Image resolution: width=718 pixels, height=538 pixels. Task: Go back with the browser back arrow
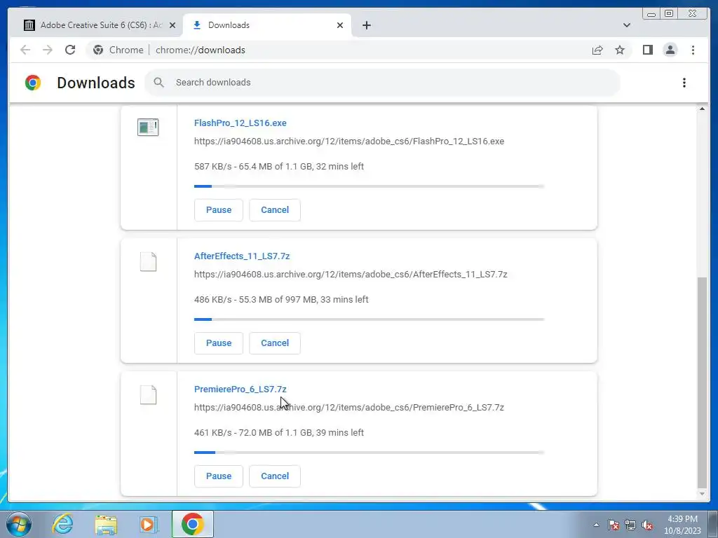(25, 50)
